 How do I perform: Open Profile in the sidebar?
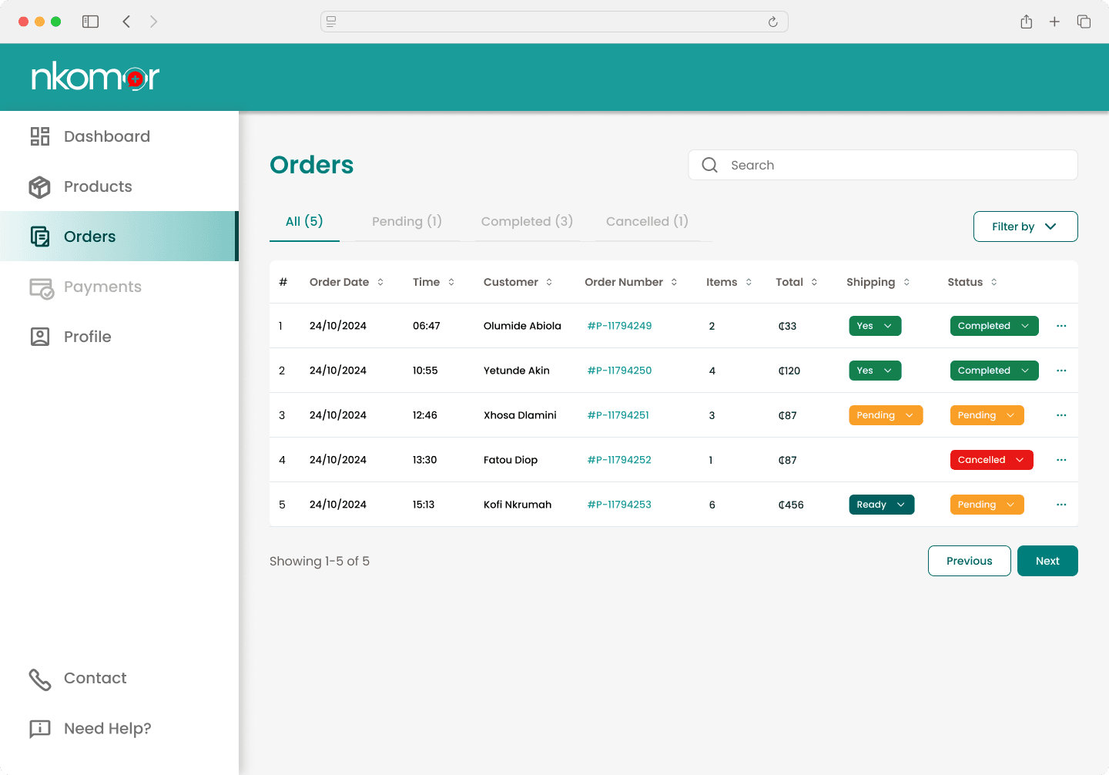click(x=119, y=337)
